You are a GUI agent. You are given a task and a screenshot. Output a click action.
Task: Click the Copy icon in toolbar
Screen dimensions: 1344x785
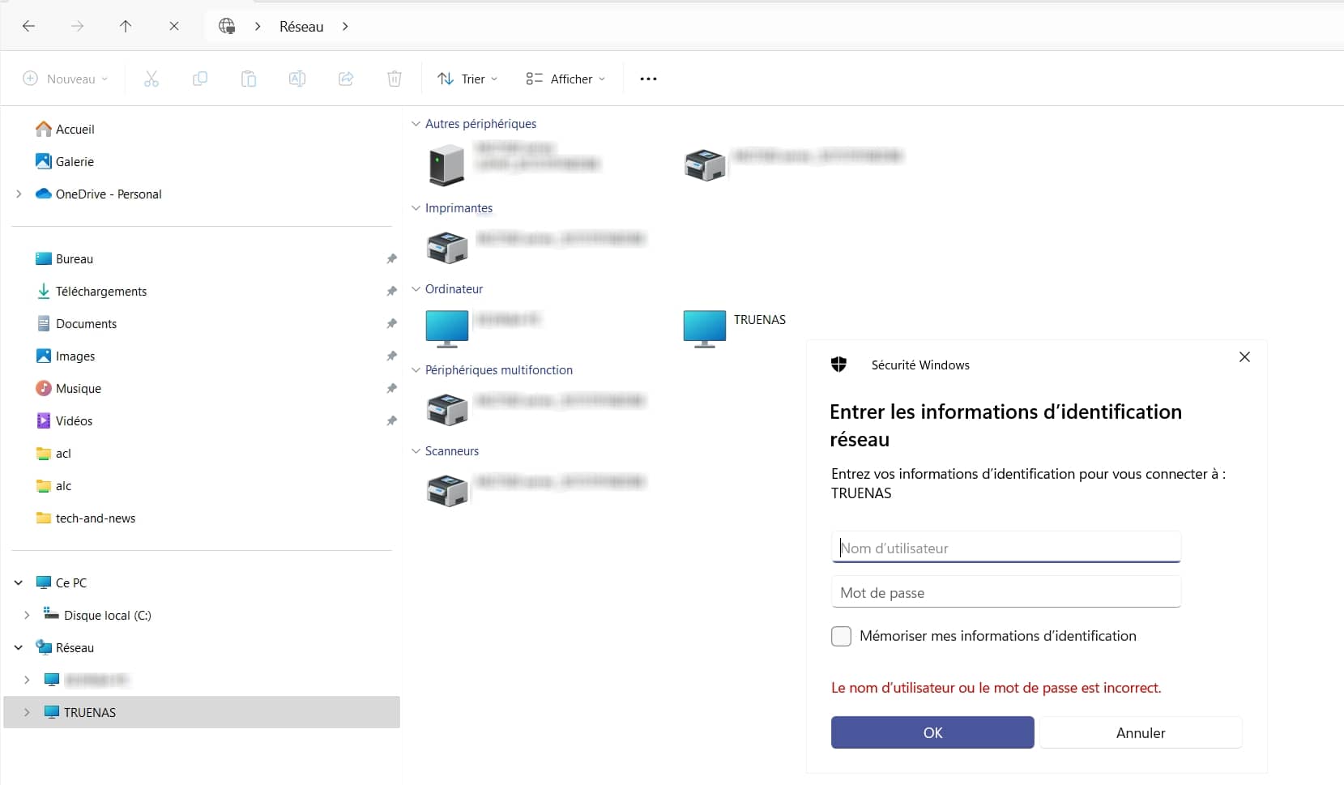coord(200,79)
